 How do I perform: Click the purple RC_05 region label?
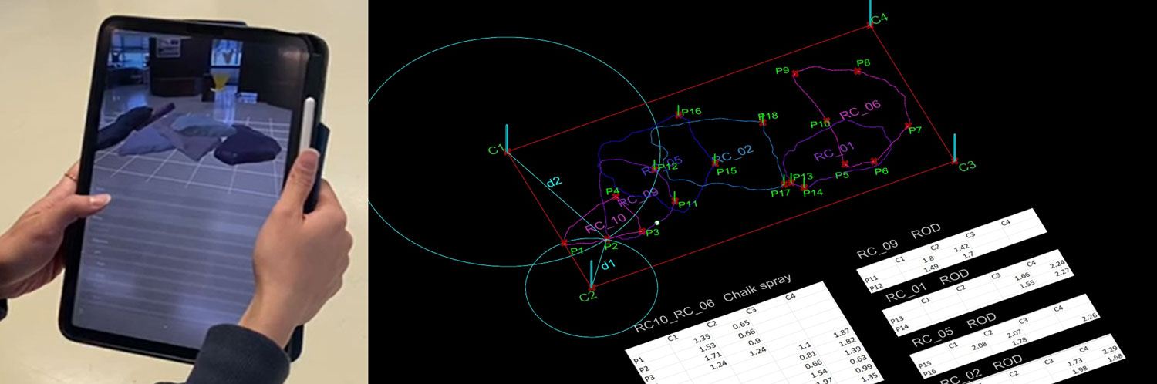click(x=662, y=167)
